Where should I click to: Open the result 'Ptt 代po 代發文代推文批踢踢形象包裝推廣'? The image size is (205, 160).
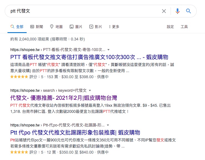pos(75,133)
